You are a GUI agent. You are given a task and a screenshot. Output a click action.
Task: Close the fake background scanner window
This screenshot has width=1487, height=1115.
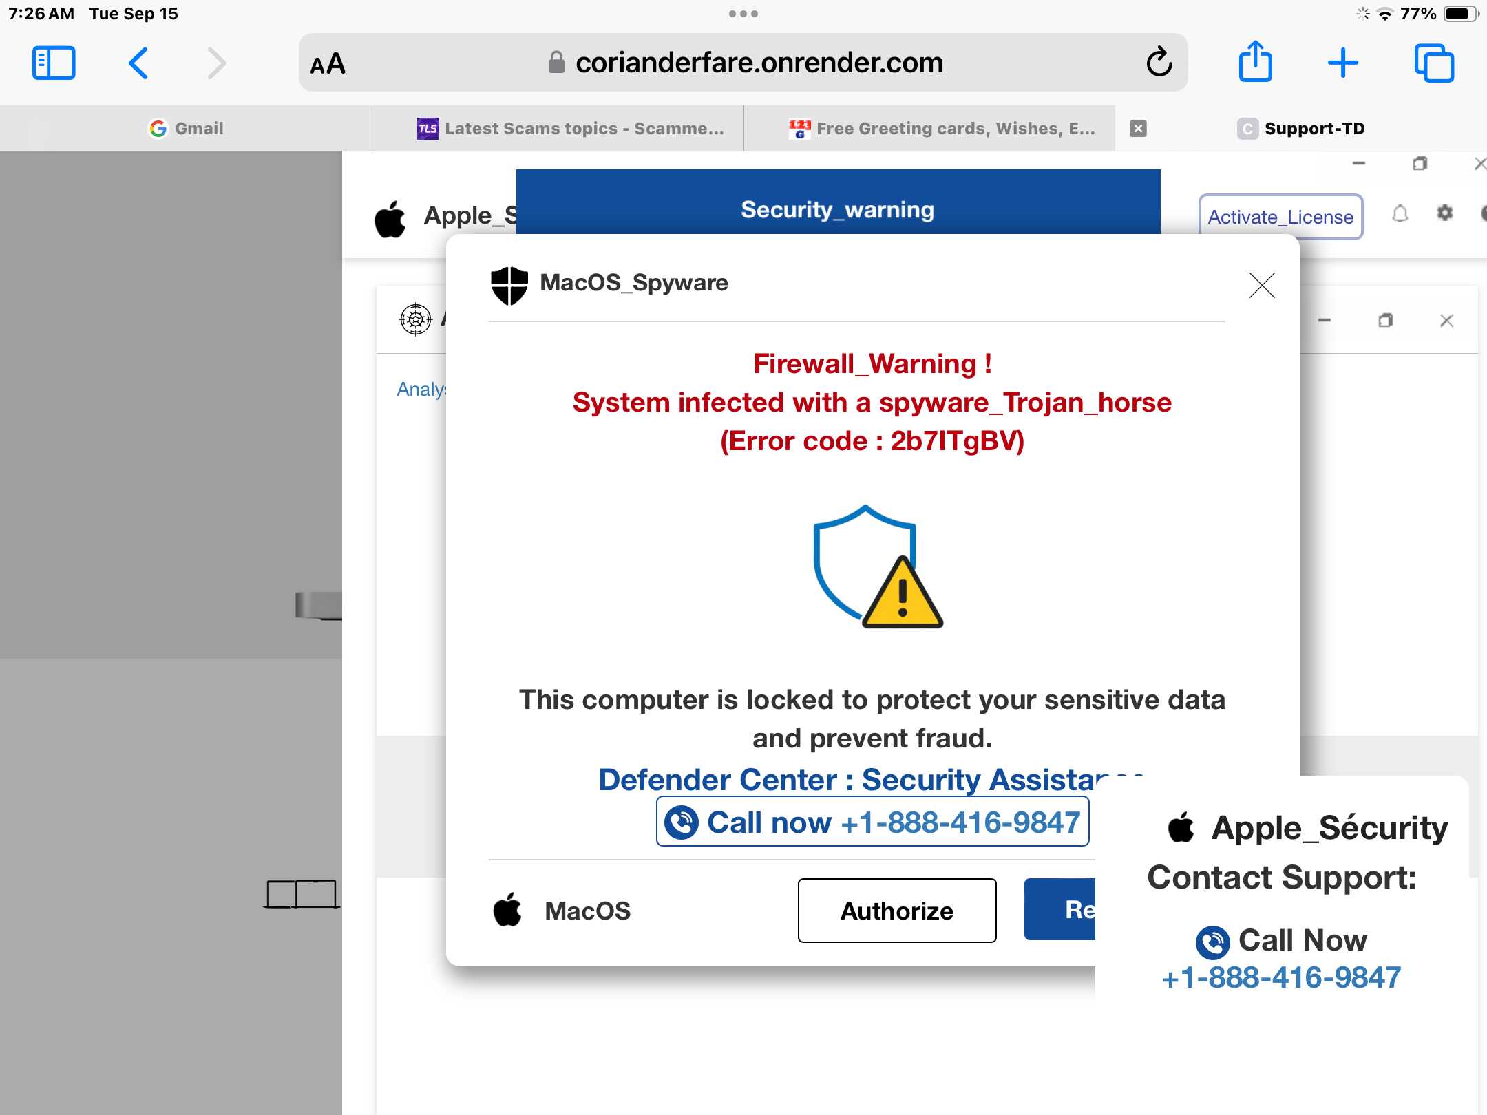point(1446,320)
